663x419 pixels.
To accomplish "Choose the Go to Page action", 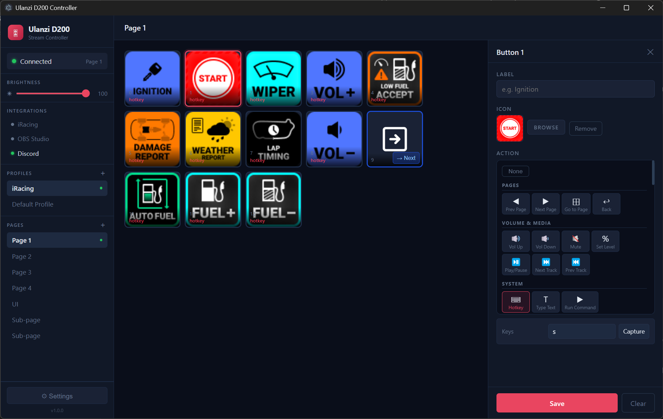I will click(x=576, y=204).
